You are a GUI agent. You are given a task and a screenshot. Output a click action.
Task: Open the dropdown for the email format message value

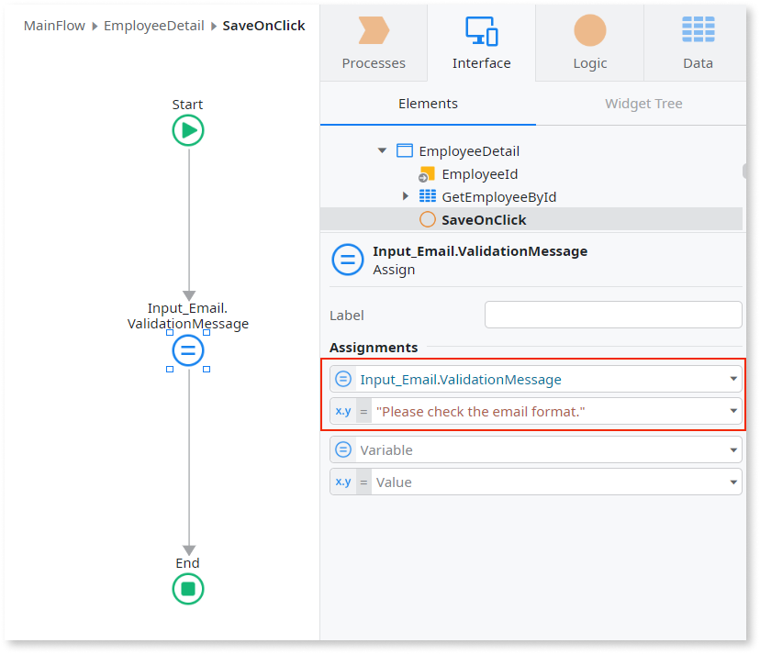click(x=732, y=410)
